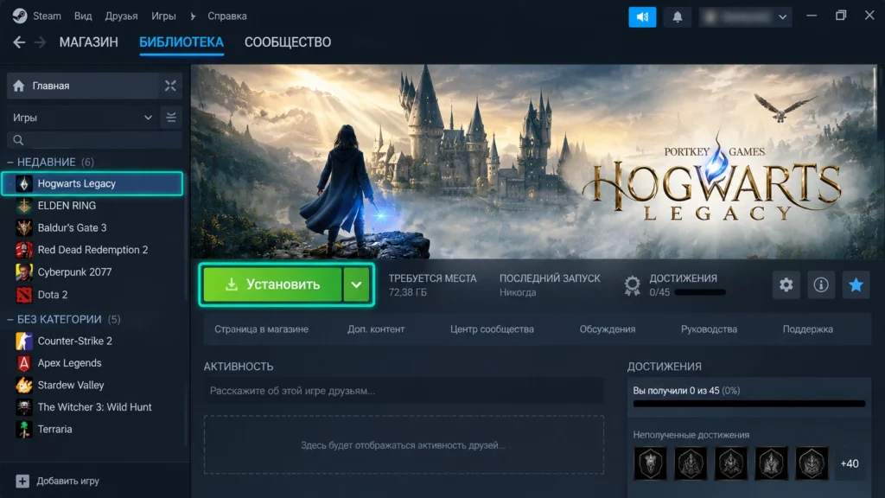
Task: Open the Друзья menu
Action: (121, 16)
